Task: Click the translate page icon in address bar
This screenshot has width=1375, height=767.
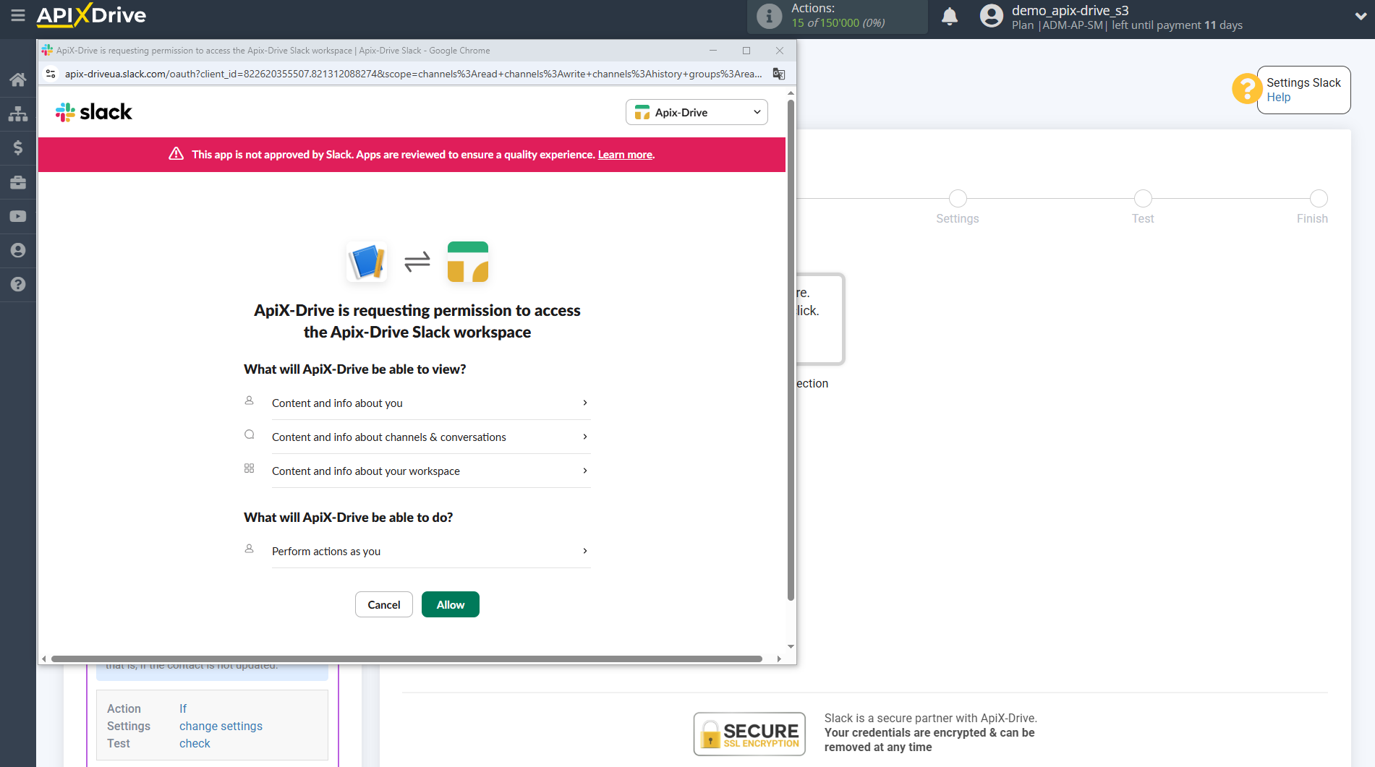Action: tap(779, 74)
